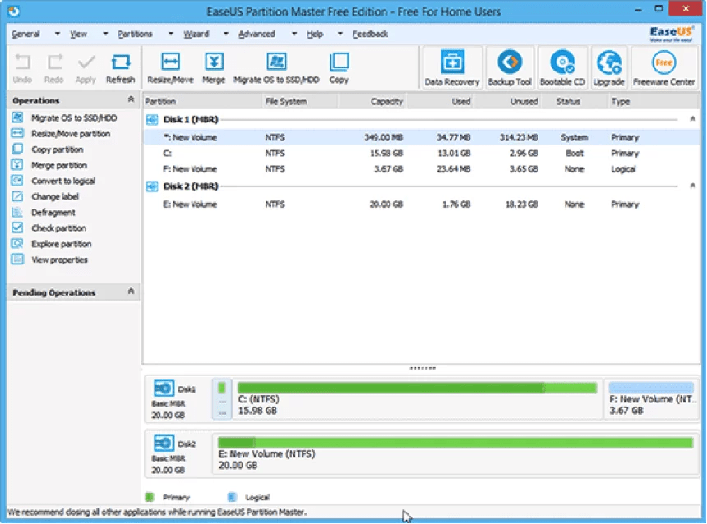This screenshot has height=524, width=707.
Task: Launch Migrate OS to SSD/HDD from toolbar
Action: coord(276,68)
